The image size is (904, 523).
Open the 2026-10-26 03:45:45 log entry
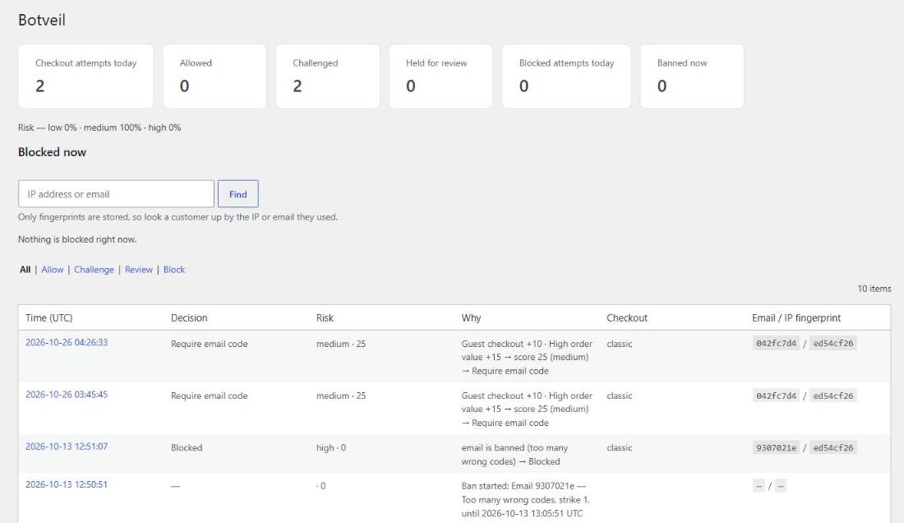(67, 395)
